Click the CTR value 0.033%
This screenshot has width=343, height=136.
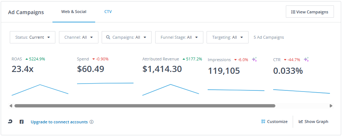[x=288, y=71]
